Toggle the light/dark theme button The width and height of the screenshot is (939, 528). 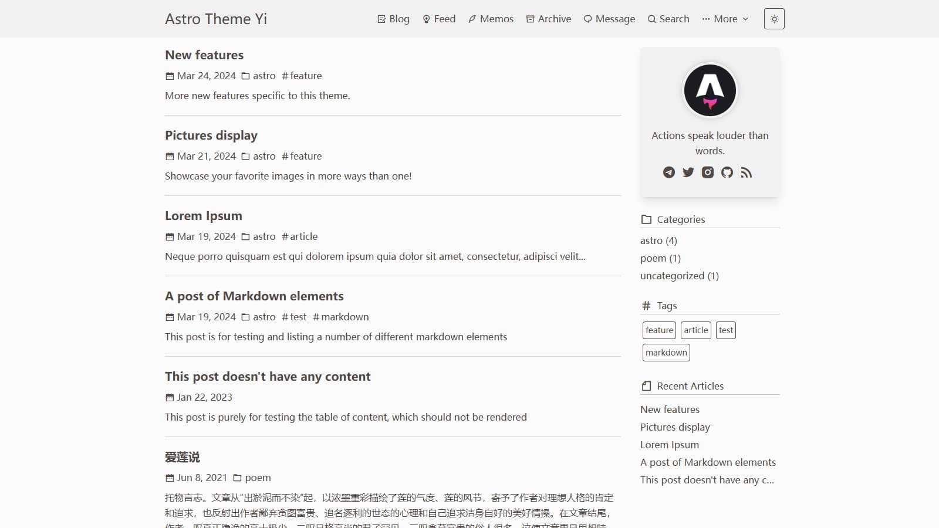774,19
